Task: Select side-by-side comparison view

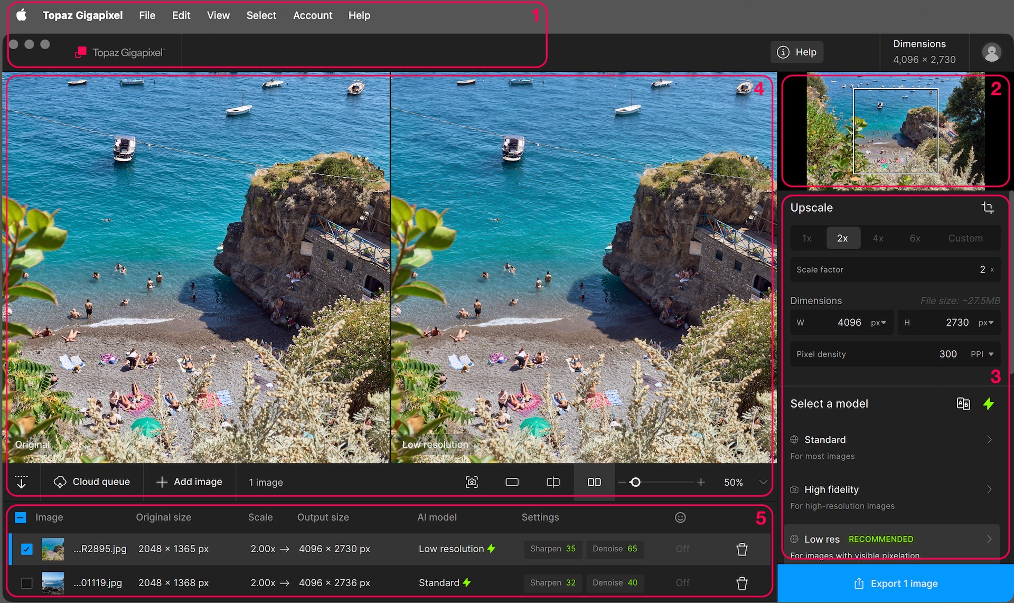Action: coord(594,482)
